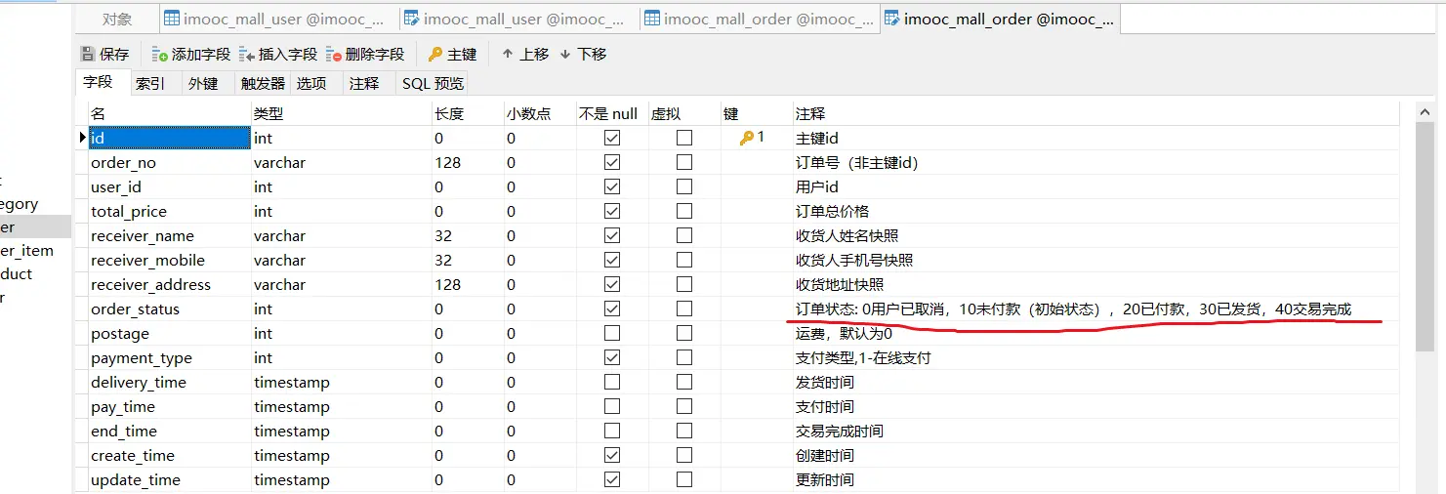The image size is (1446, 494).
Task: Toggle virtual checkbox for id row
Action: tap(684, 139)
